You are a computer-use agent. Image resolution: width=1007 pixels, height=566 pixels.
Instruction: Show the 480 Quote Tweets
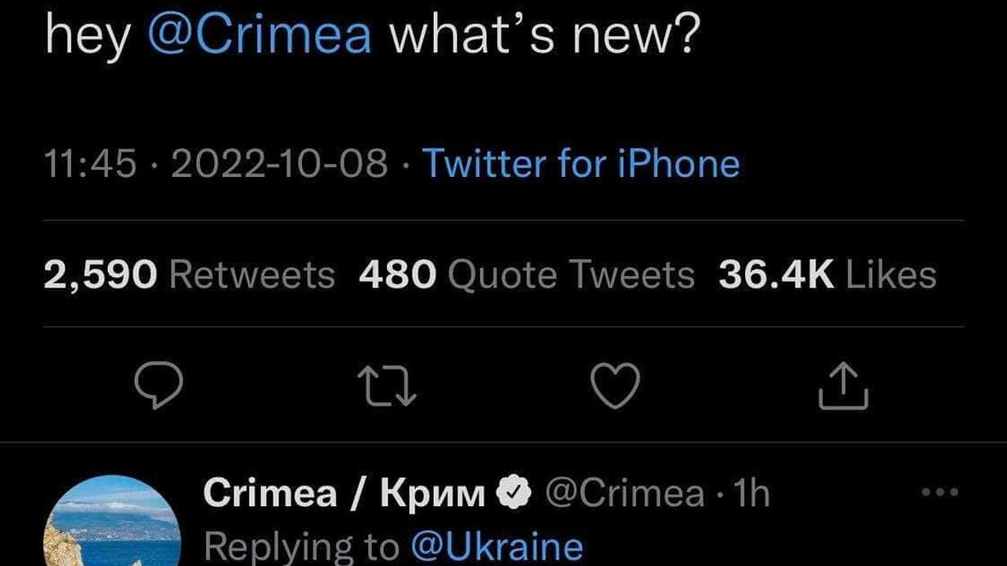526,275
